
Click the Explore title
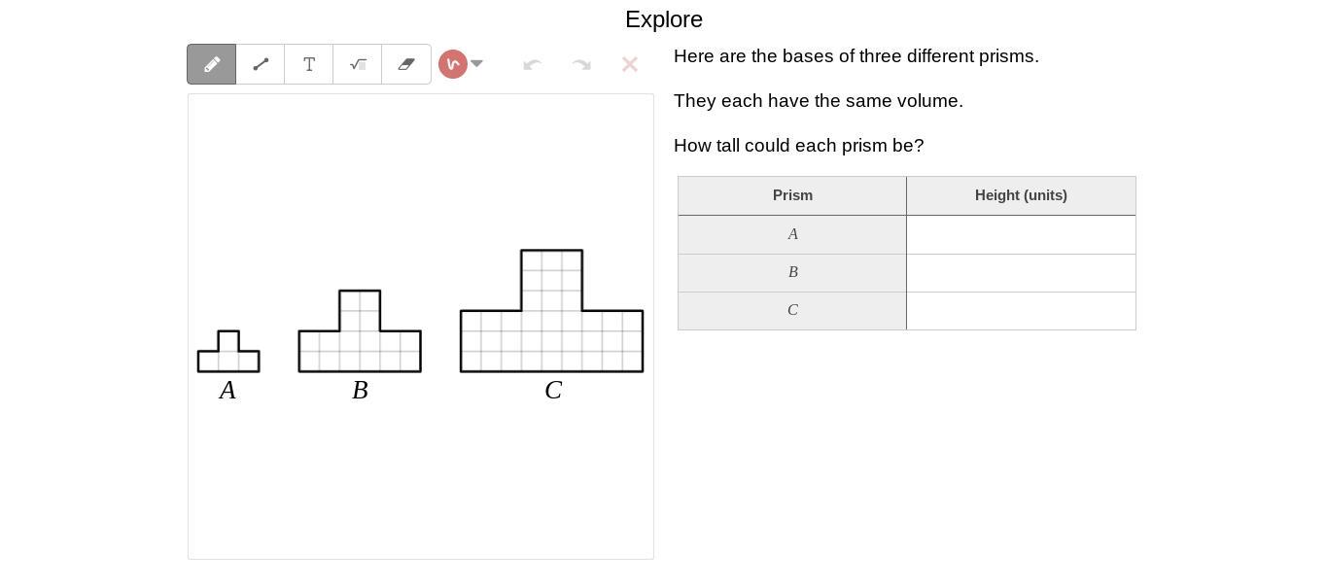[664, 19]
